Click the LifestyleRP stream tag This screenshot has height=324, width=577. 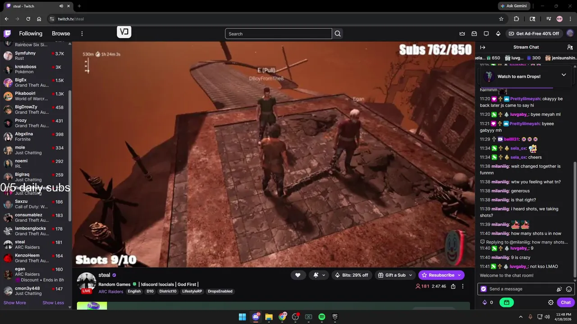coord(192,291)
